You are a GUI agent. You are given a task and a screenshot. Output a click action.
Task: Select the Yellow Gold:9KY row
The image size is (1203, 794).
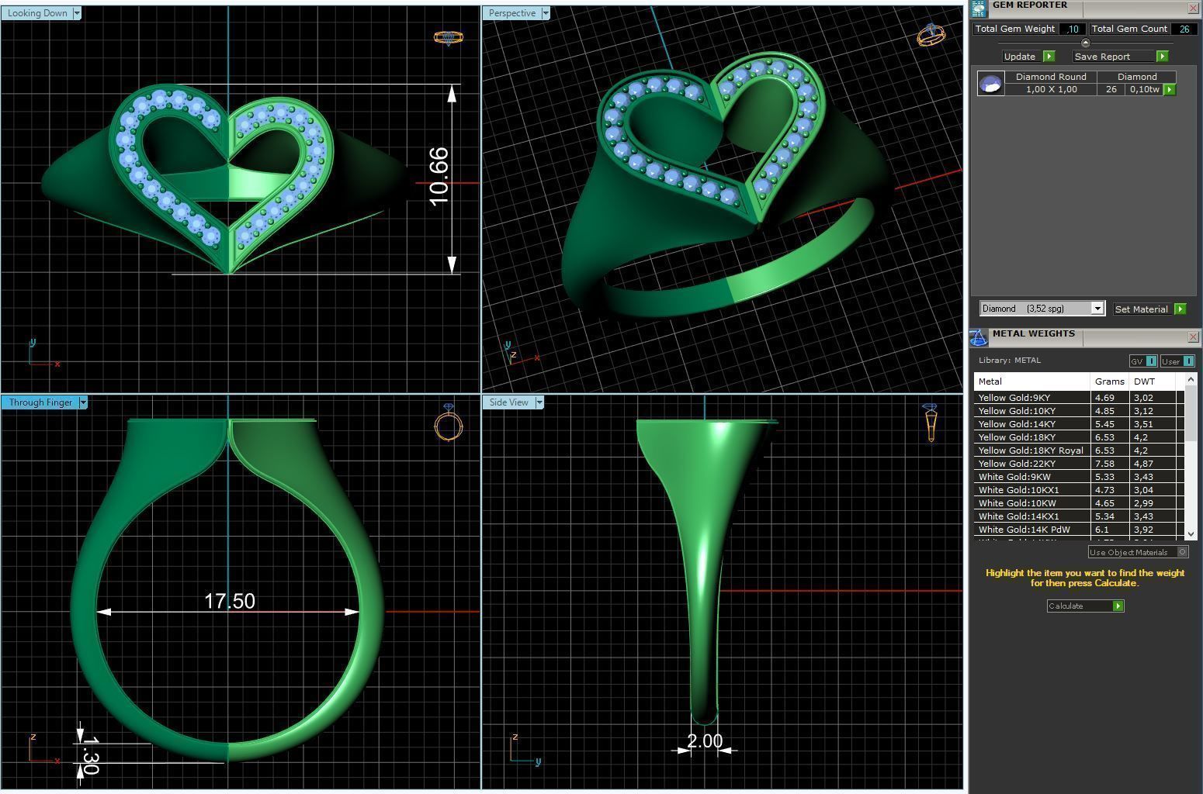(x=1080, y=398)
